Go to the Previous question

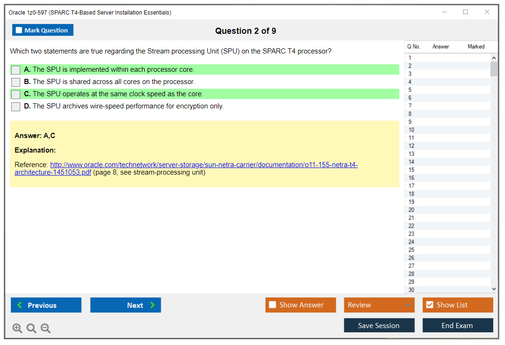[x=46, y=305]
